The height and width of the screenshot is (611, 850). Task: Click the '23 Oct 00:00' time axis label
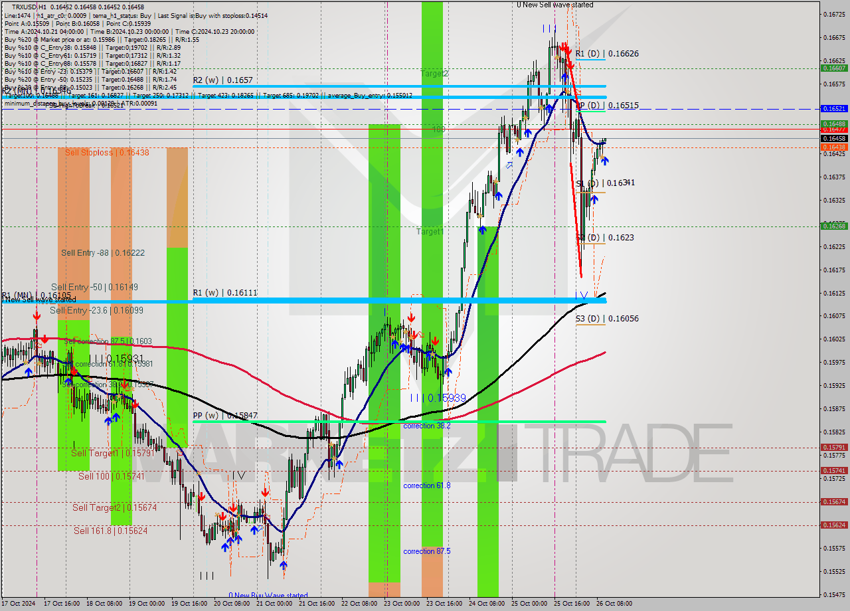(402, 604)
